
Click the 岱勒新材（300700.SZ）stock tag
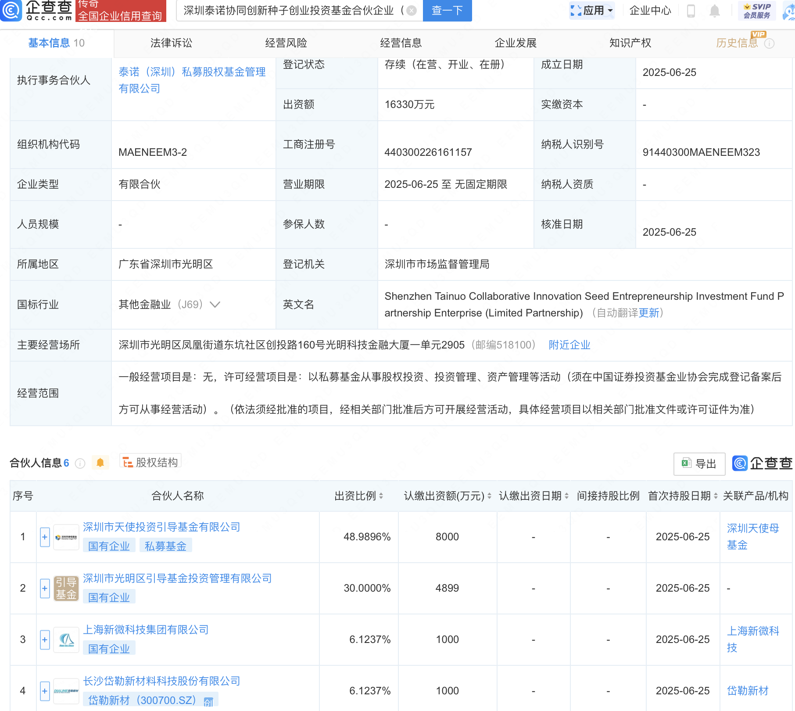150,700
